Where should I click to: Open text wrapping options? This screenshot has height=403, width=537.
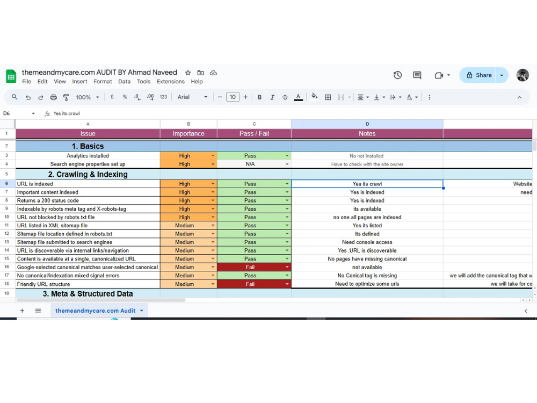396,97
